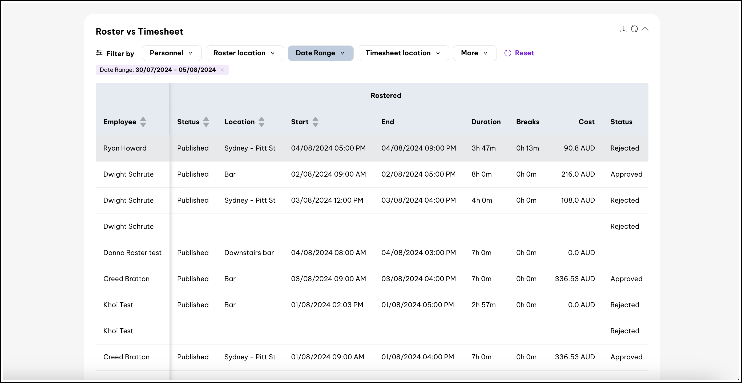Click Donna Roster test employee name
Viewport: 742px width, 383px height.
click(132, 252)
